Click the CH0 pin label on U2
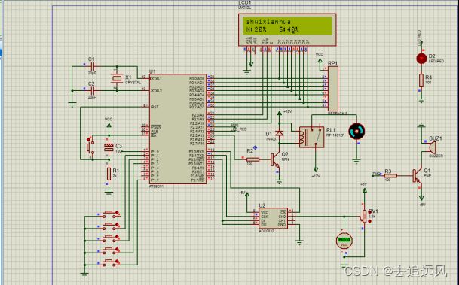Image resolution: width=459 pixels, height=285 pixels. [x=282, y=217]
